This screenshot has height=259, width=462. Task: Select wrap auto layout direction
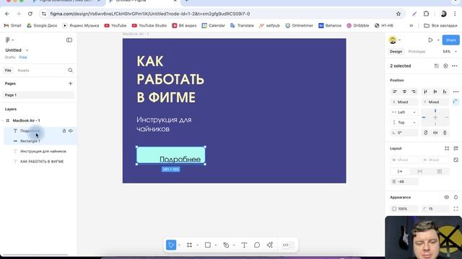[x=440, y=171]
